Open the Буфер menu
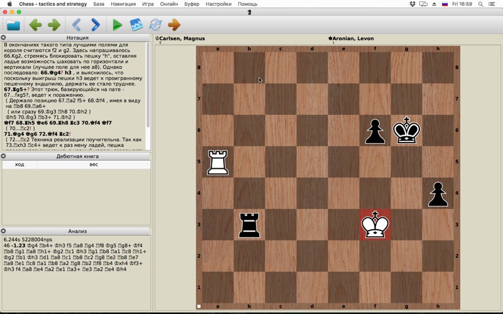 192,4
